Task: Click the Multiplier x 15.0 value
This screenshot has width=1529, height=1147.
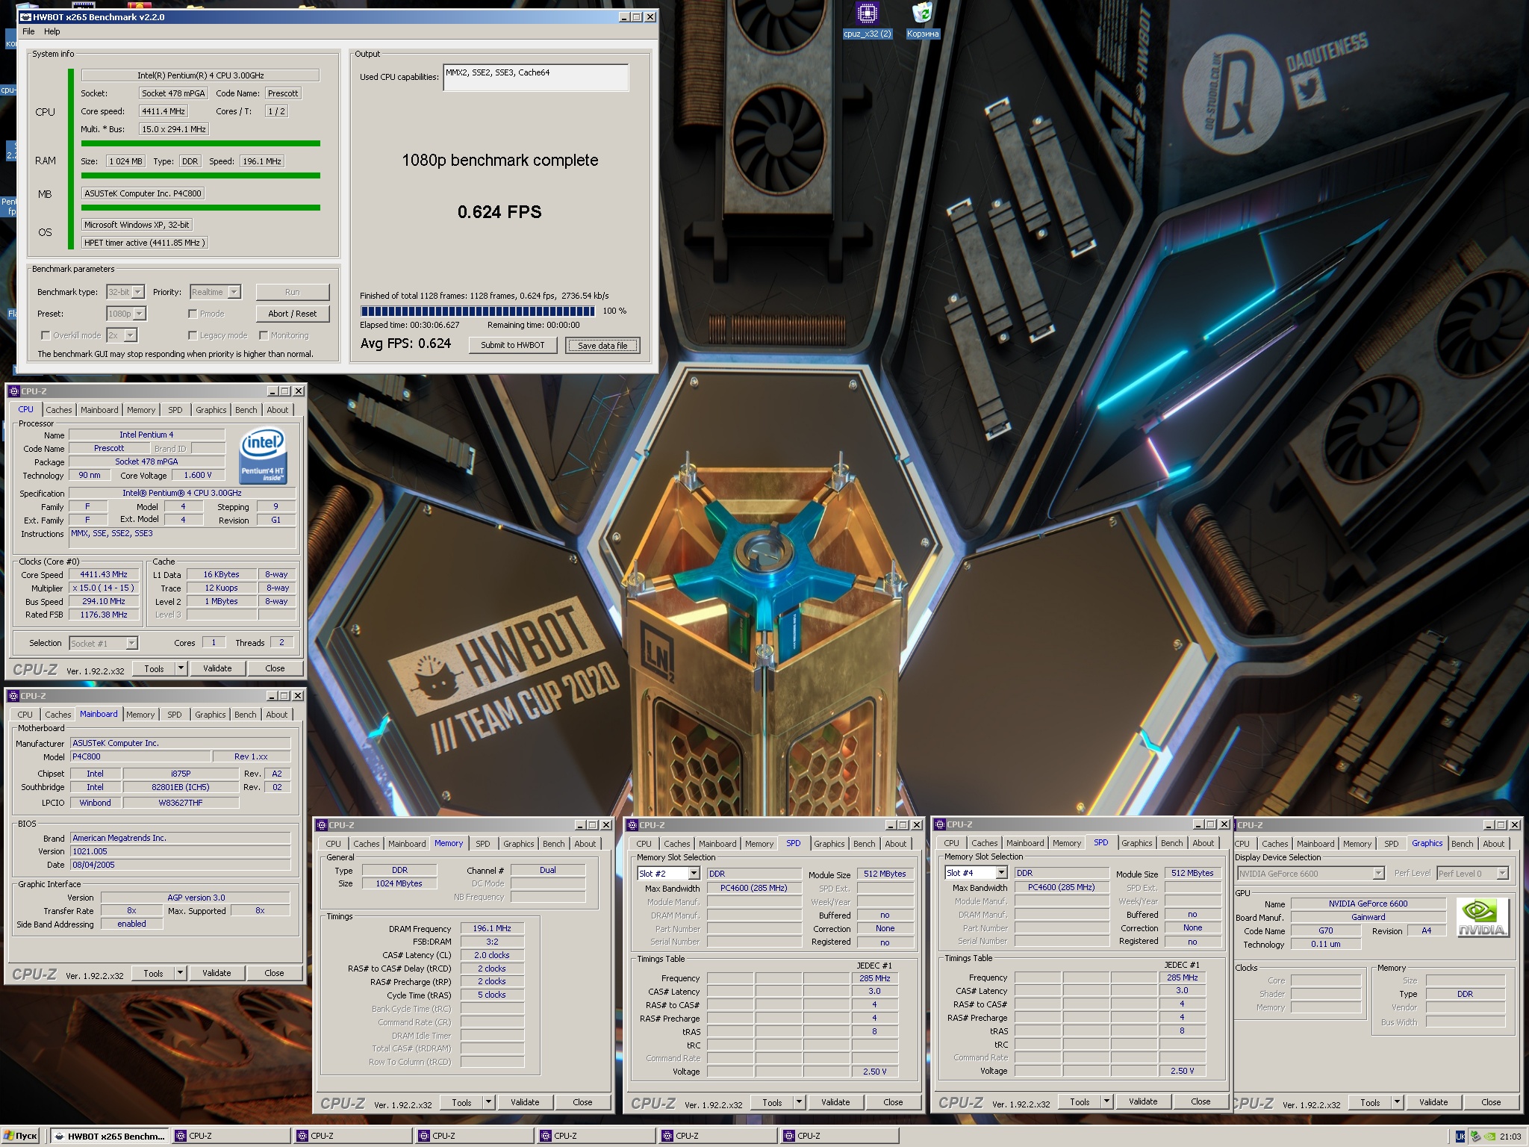Action: (104, 588)
